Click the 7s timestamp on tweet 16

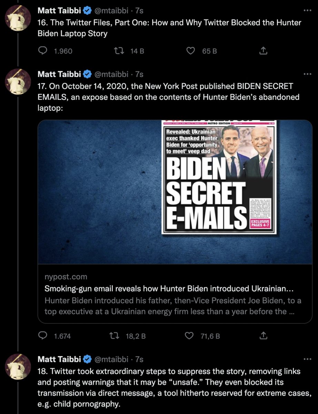pos(139,10)
